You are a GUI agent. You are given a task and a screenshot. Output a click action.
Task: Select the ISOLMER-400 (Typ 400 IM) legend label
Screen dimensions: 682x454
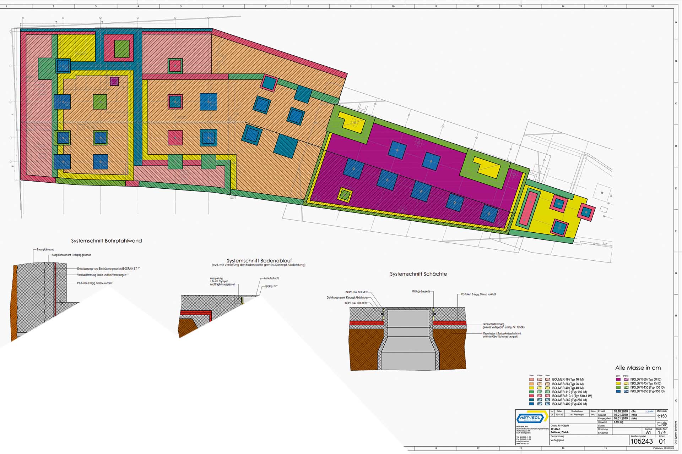(x=569, y=404)
